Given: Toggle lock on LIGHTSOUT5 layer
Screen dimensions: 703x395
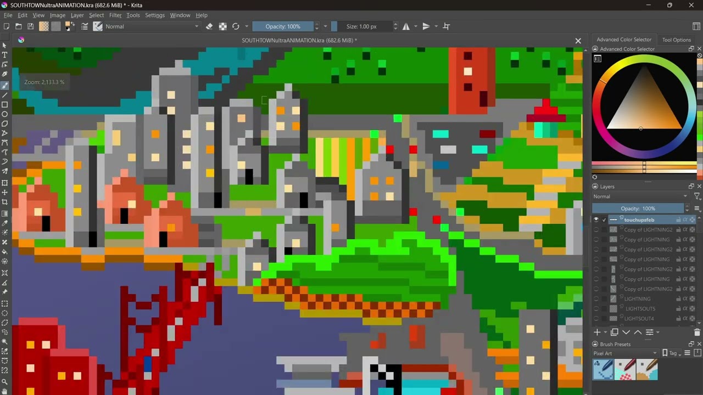Looking at the screenshot, I should (678, 308).
